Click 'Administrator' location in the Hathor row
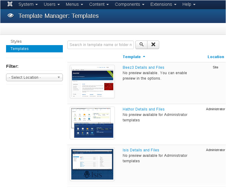226x188 pixels. click(x=215, y=109)
